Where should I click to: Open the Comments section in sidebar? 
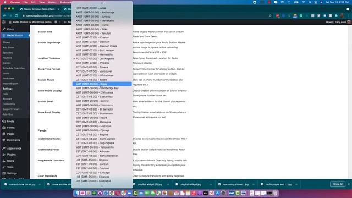[13, 140]
